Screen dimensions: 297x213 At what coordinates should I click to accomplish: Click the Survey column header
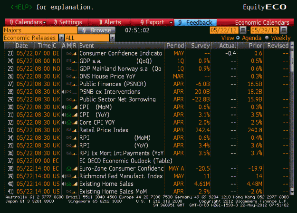point(198,46)
